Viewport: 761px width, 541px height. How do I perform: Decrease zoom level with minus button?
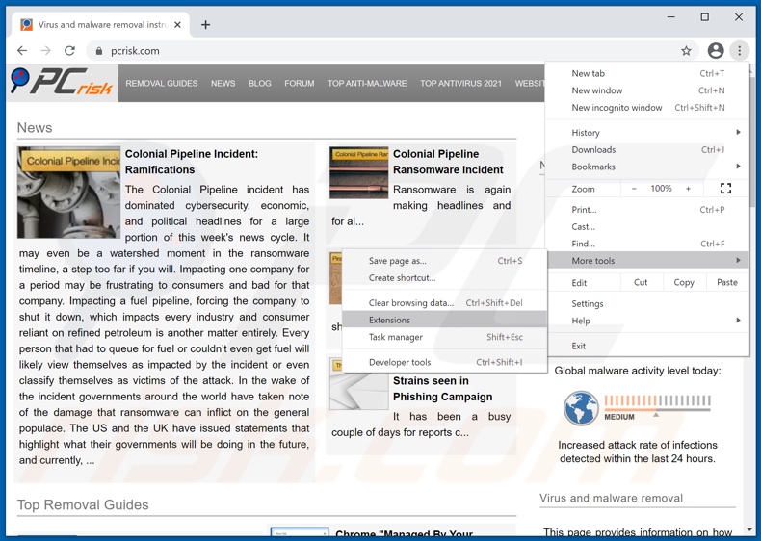click(x=634, y=189)
